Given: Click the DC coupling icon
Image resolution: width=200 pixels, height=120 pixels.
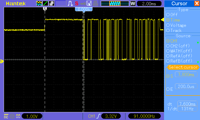Looking at the screenshot, I should tap(6, 116).
